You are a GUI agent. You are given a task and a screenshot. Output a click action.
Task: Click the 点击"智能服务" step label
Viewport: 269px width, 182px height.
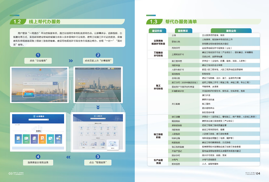tap(98, 163)
